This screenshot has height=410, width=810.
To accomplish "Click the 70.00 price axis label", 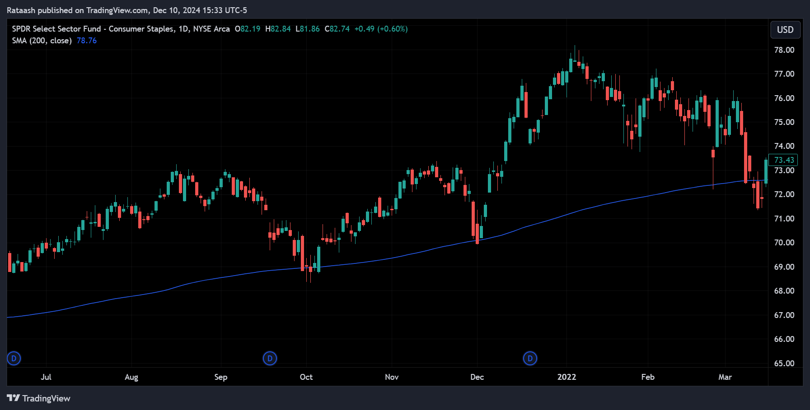I will (x=784, y=243).
